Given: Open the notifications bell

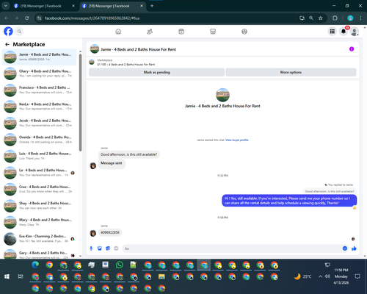Looking at the screenshot, I should point(344,32).
